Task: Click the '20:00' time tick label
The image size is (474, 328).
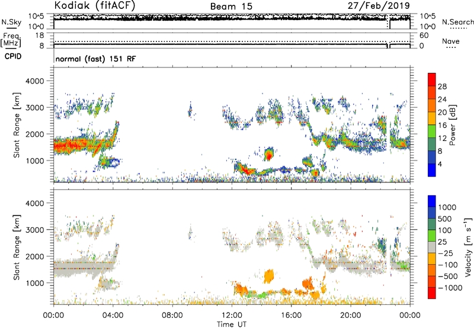Action: click(x=350, y=316)
